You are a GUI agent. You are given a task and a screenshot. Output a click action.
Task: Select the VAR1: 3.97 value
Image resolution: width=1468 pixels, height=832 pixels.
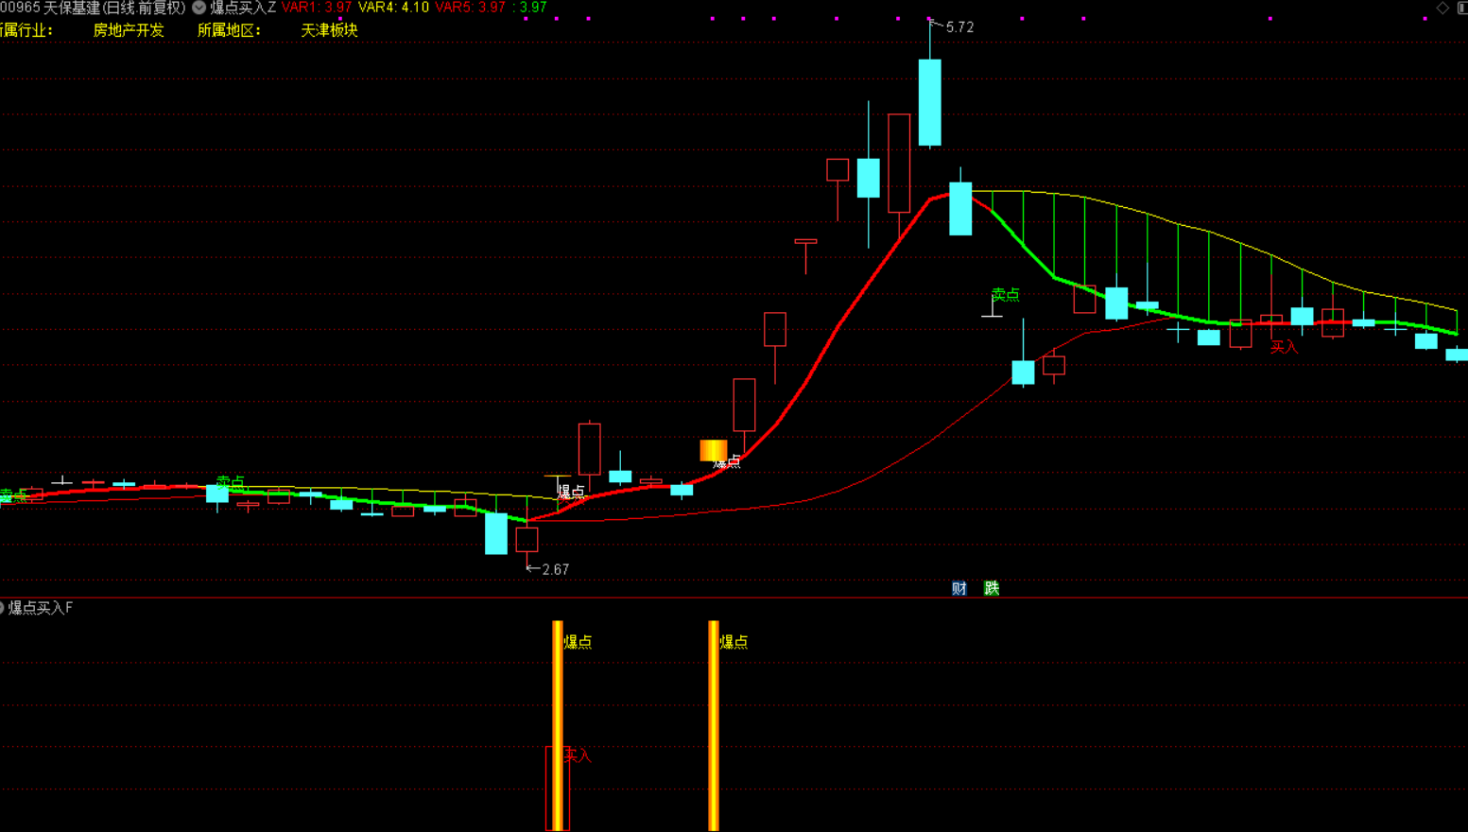coord(317,8)
